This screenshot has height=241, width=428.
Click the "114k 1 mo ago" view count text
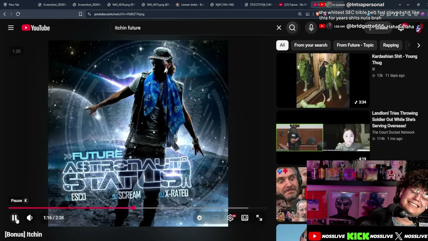387,139
